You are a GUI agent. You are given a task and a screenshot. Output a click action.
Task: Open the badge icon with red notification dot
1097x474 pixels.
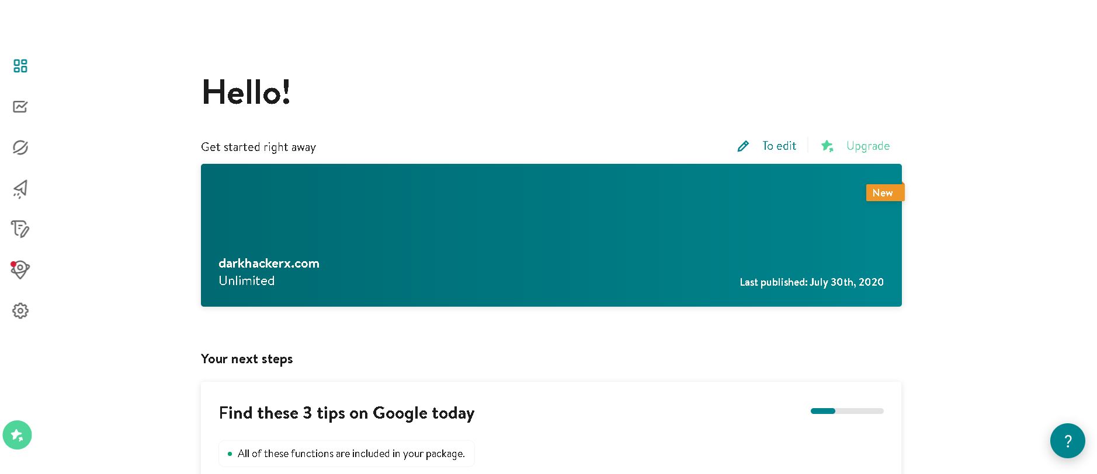[x=20, y=269]
